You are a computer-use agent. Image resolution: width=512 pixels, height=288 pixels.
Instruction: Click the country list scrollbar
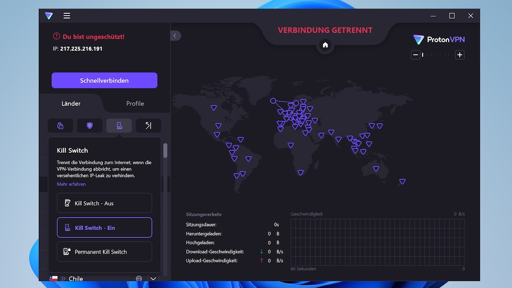[x=165, y=151]
